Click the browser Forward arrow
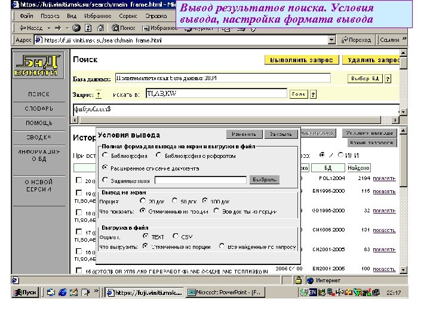 [58, 28]
